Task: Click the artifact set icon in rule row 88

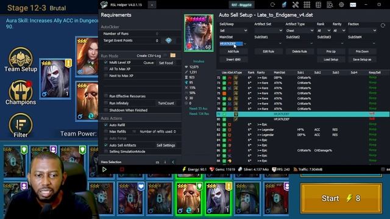Action: 230,161
